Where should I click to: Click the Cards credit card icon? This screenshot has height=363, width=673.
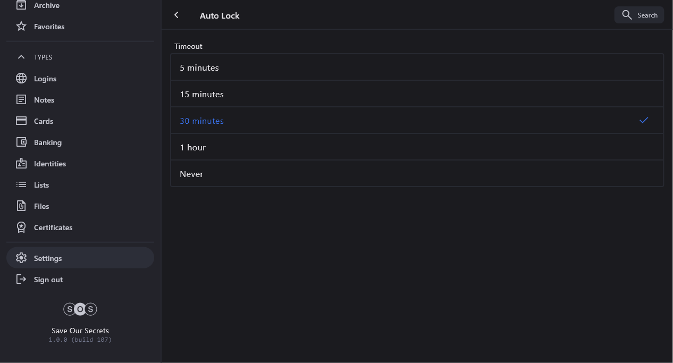(x=21, y=121)
